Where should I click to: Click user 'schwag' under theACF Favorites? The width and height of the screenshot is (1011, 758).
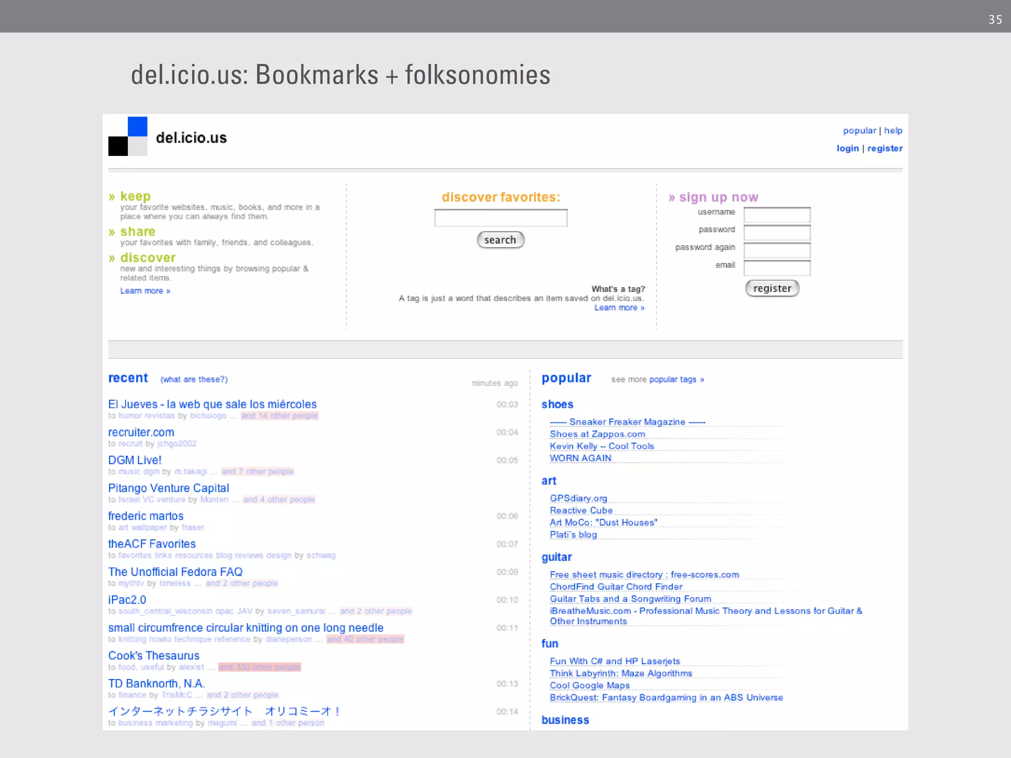[320, 556]
